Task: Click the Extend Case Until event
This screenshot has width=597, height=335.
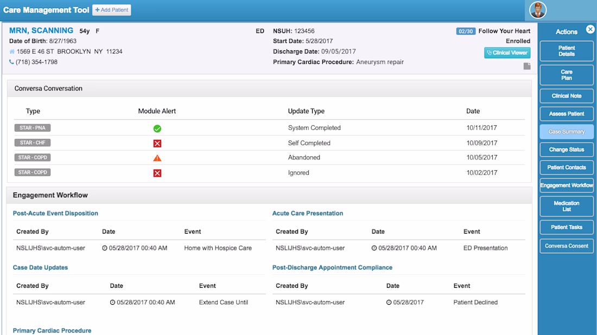Action: click(x=224, y=302)
